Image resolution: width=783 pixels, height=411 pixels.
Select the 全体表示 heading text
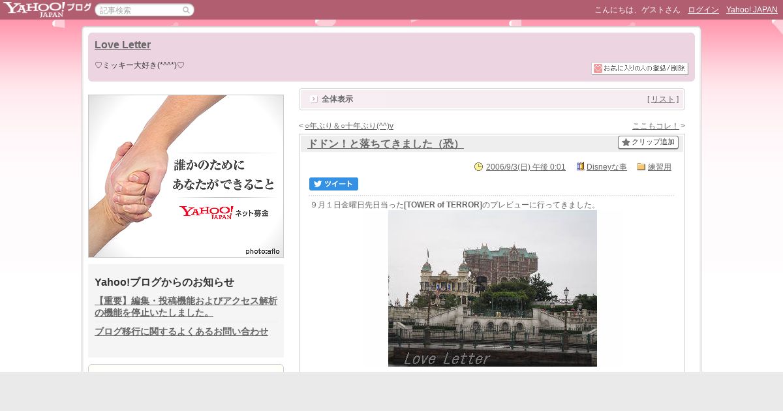click(x=337, y=99)
